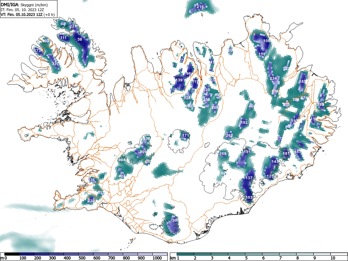Click the visibility value 96

pyautogui.click(x=189, y=73)
